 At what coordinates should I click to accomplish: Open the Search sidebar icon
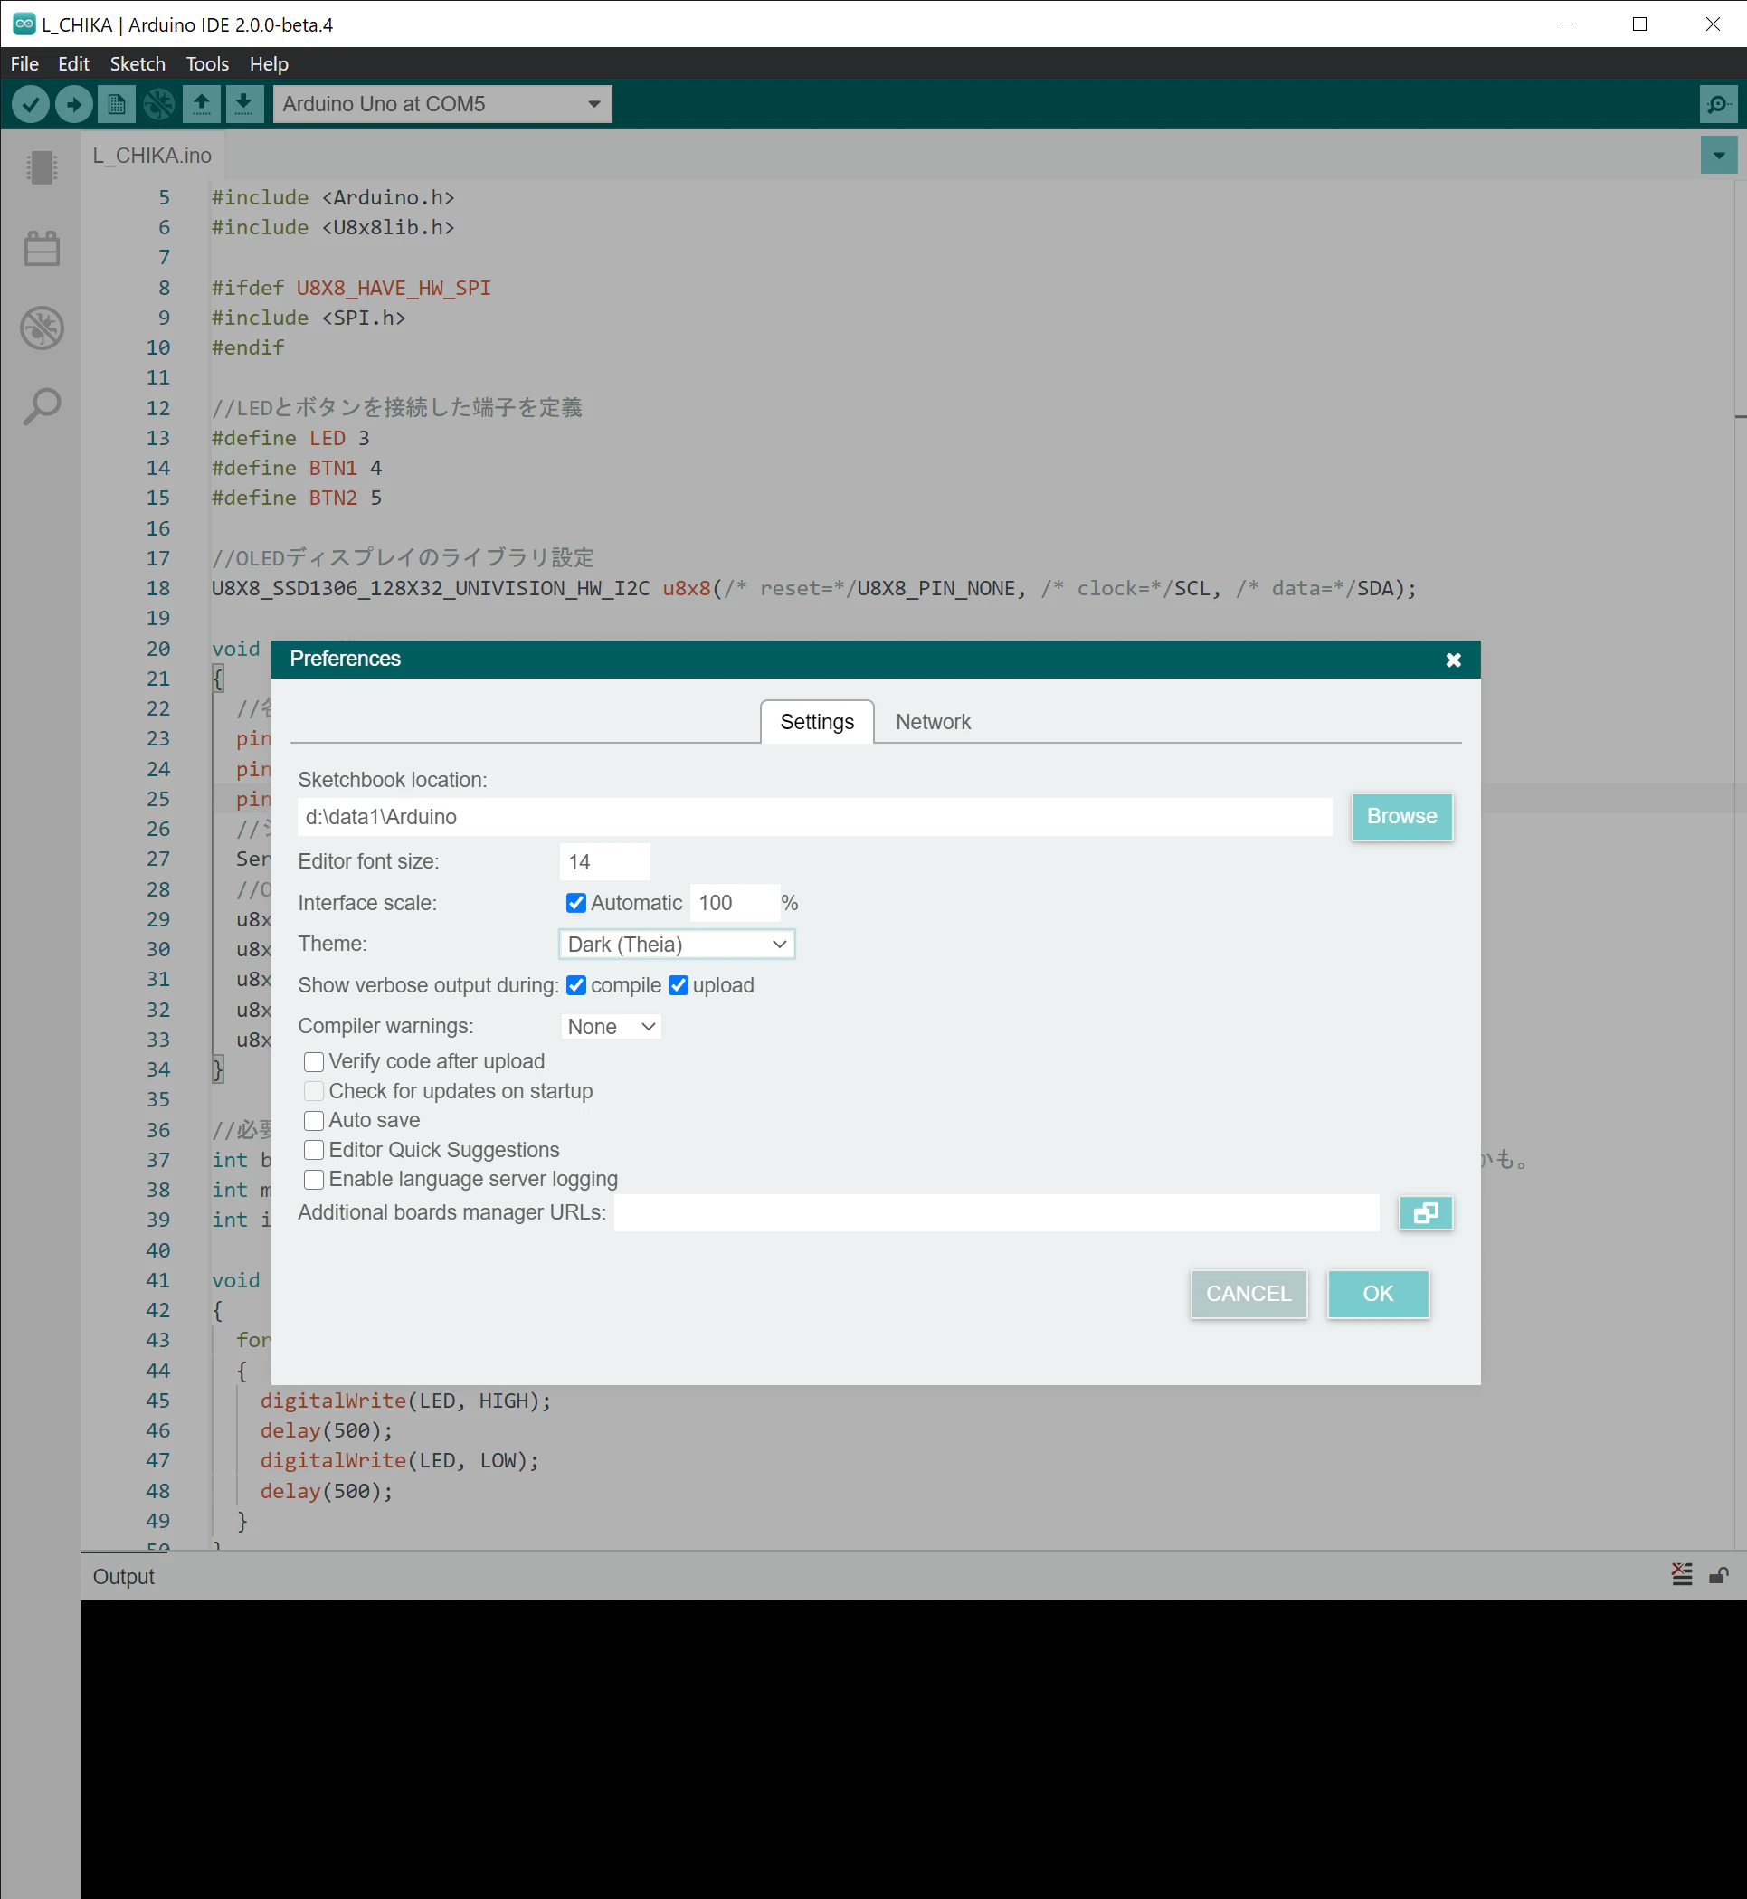[x=42, y=406]
